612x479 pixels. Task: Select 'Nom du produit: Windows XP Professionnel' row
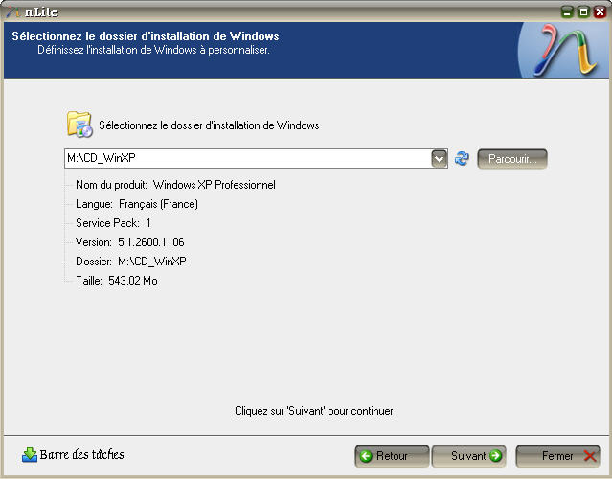coord(175,185)
